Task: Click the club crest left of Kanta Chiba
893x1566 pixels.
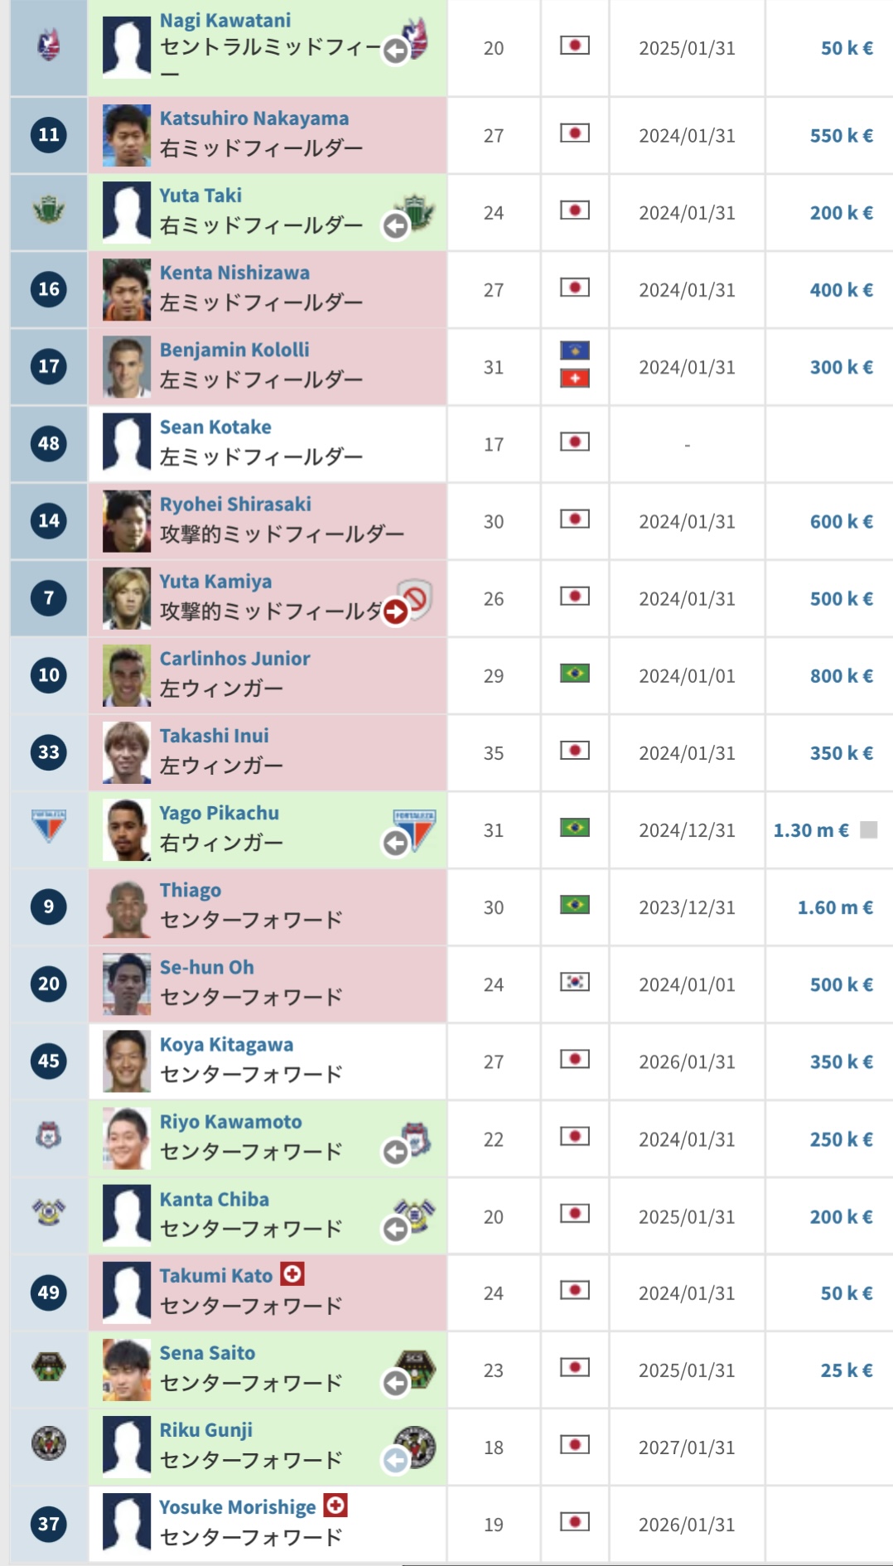Action: point(49,1212)
